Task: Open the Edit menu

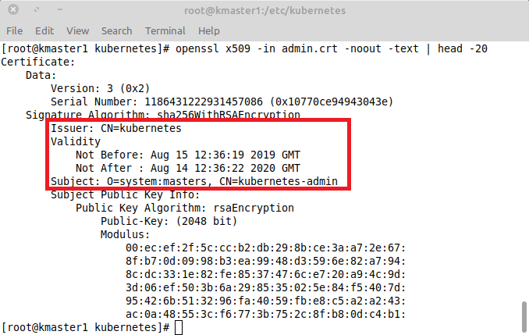Action: pyautogui.click(x=44, y=30)
